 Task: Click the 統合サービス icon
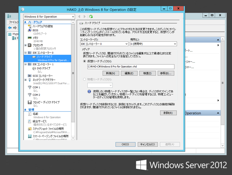(30, 121)
